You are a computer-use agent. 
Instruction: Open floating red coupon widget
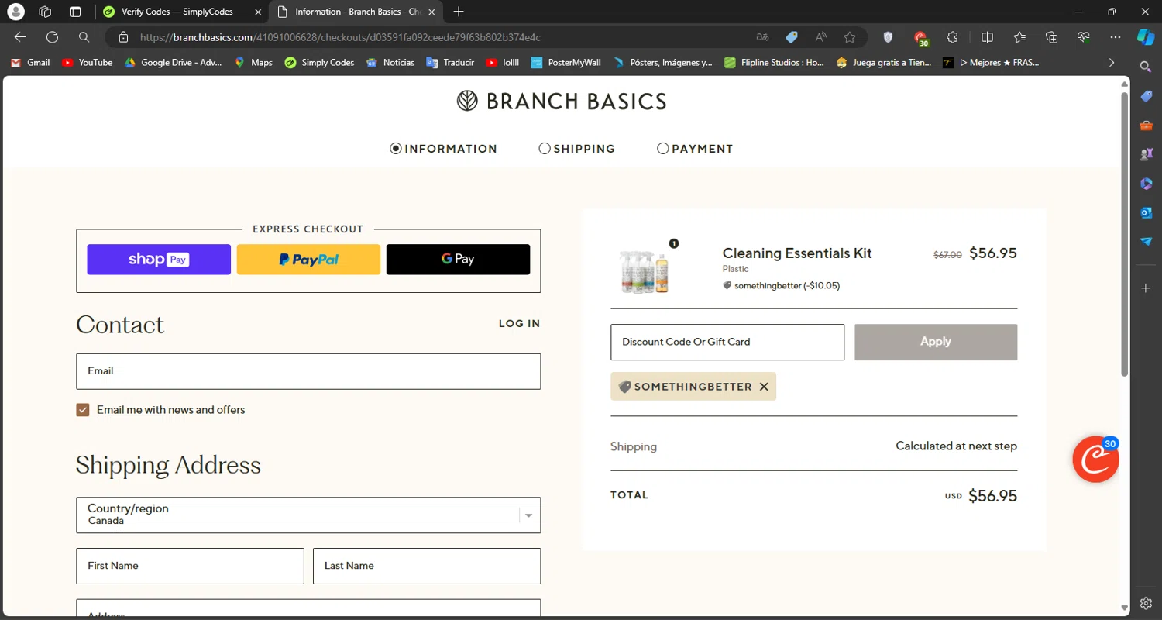pos(1095,460)
